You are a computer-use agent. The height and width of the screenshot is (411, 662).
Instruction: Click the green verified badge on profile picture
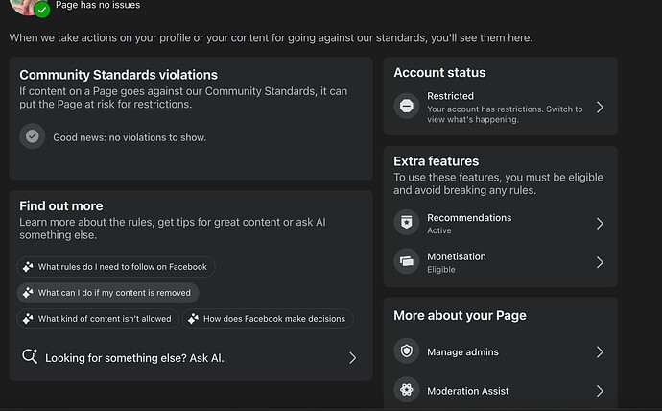(x=42, y=10)
